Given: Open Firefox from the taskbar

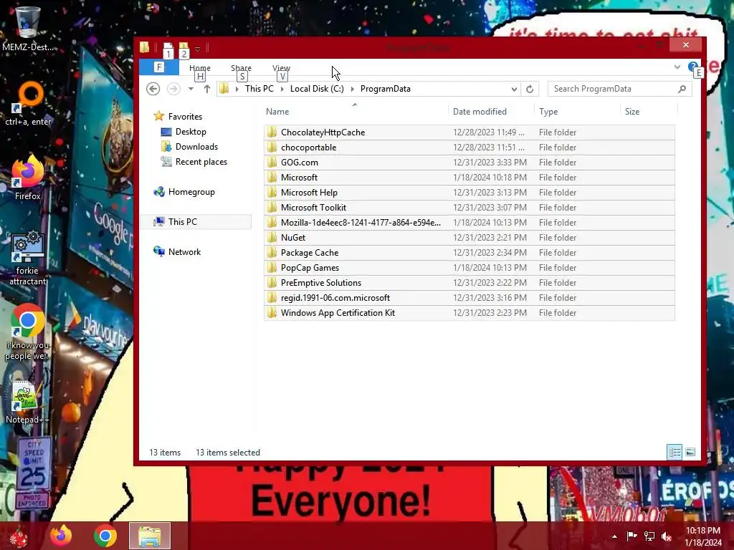Looking at the screenshot, I should click(61, 536).
